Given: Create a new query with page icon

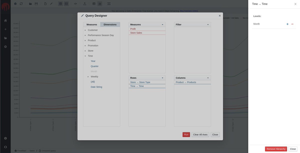Looking at the screenshot, I should click(x=45, y=4).
